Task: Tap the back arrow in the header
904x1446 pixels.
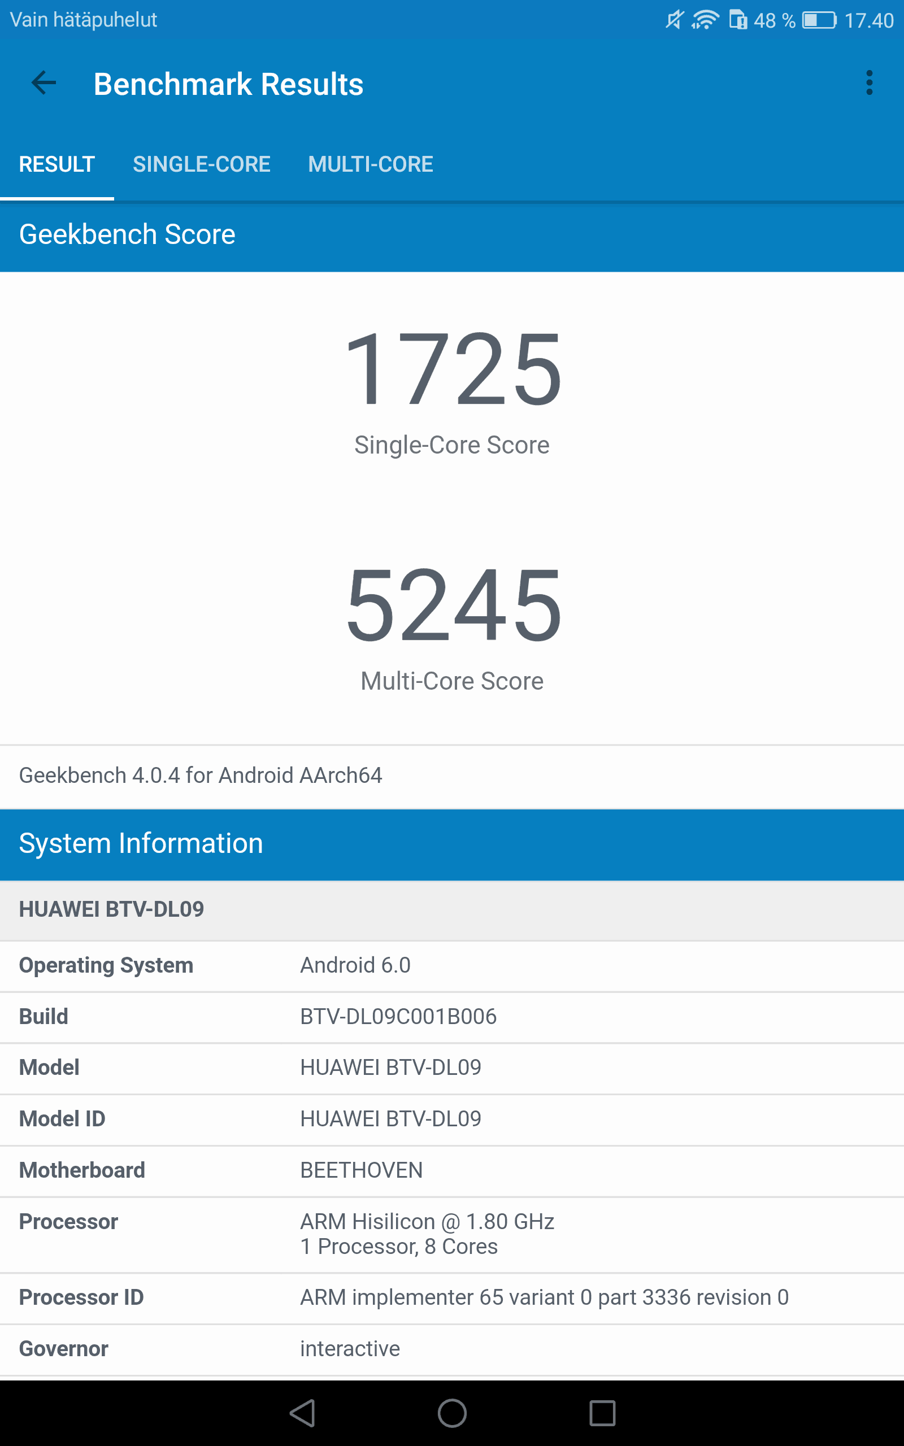Action: point(44,83)
